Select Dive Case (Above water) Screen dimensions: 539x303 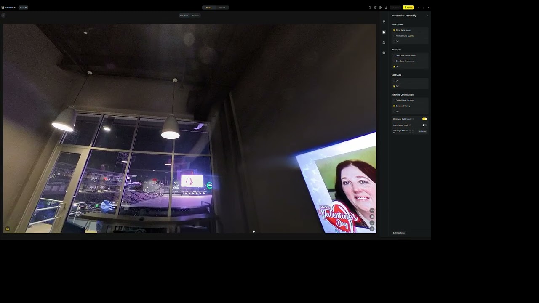(405, 56)
